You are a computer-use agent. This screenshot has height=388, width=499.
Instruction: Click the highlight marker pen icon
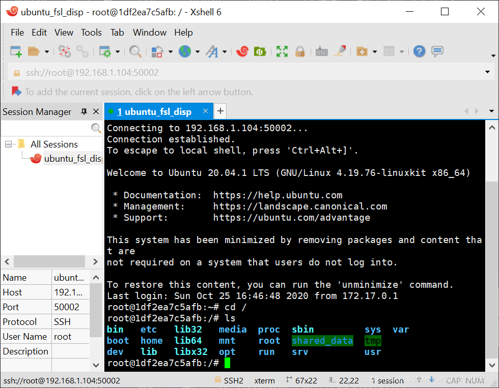(x=340, y=51)
